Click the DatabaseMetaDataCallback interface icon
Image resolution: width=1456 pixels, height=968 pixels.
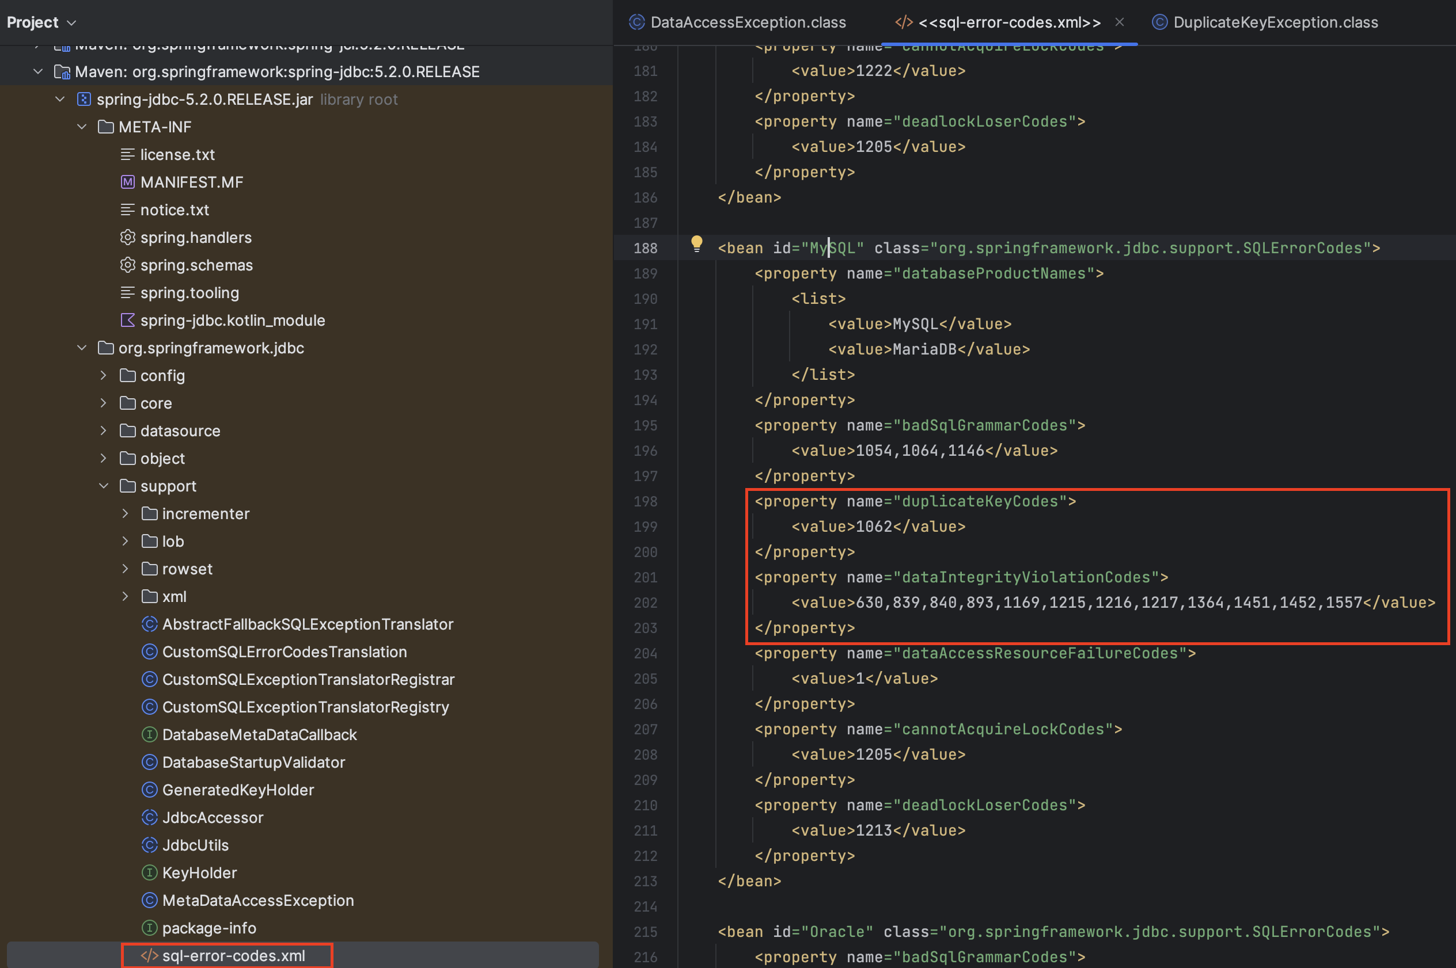pyautogui.click(x=149, y=735)
